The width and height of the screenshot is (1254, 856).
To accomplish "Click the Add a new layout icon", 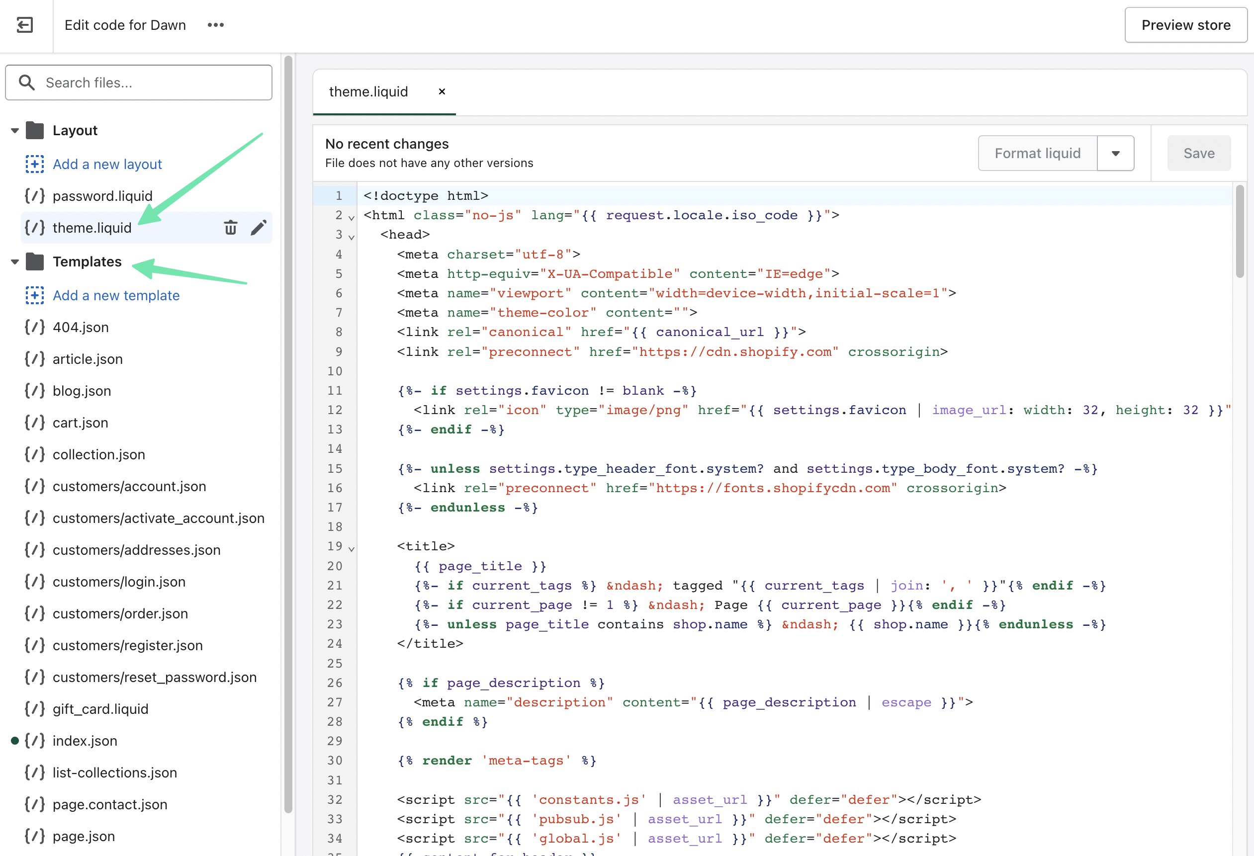I will click(x=34, y=164).
